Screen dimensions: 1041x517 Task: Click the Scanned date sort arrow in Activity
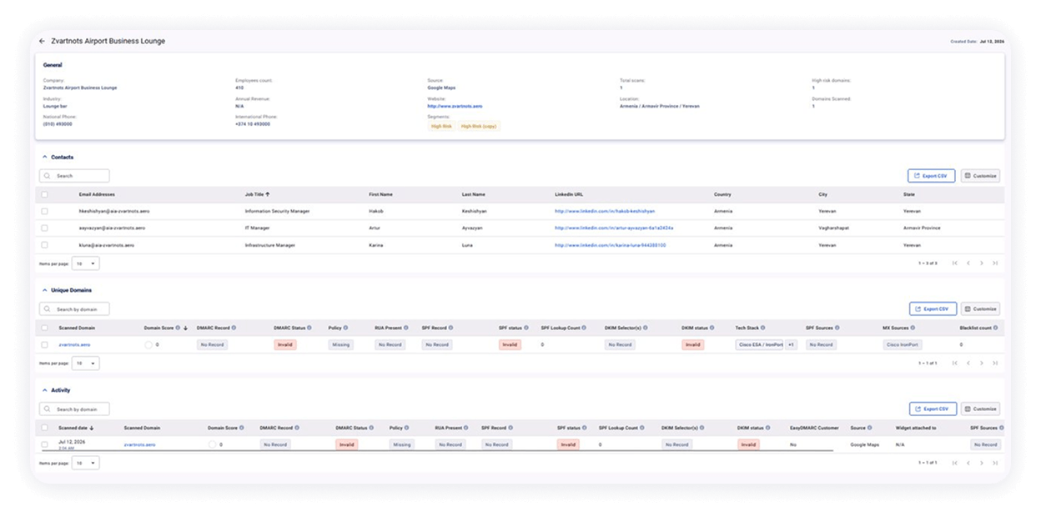click(x=92, y=428)
